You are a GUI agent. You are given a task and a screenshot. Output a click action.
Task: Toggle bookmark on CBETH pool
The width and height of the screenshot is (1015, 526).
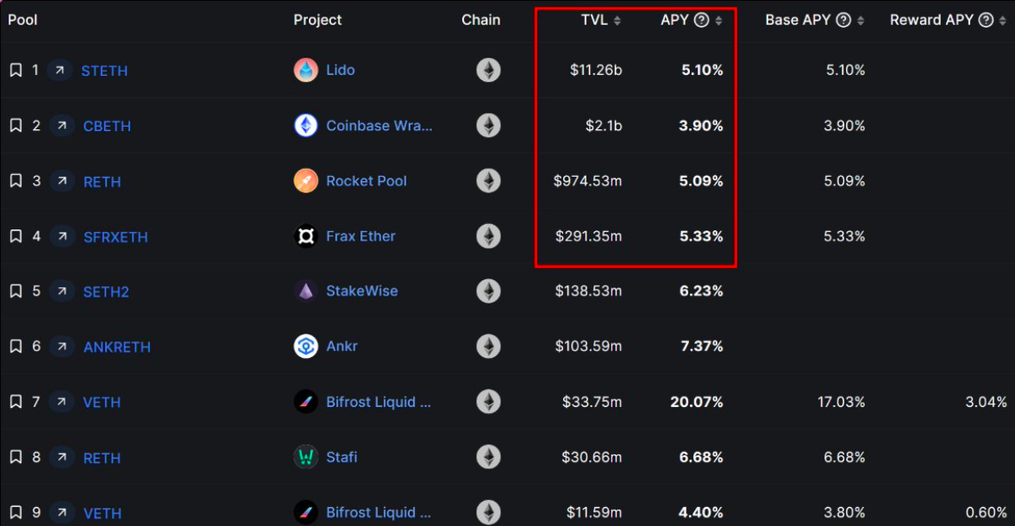(x=16, y=126)
